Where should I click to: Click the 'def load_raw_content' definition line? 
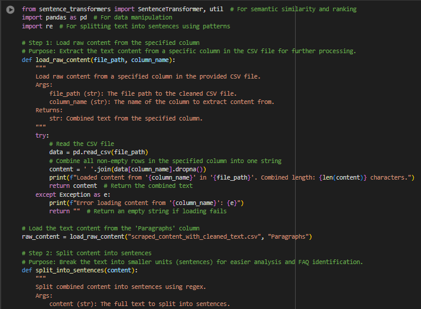(99, 60)
